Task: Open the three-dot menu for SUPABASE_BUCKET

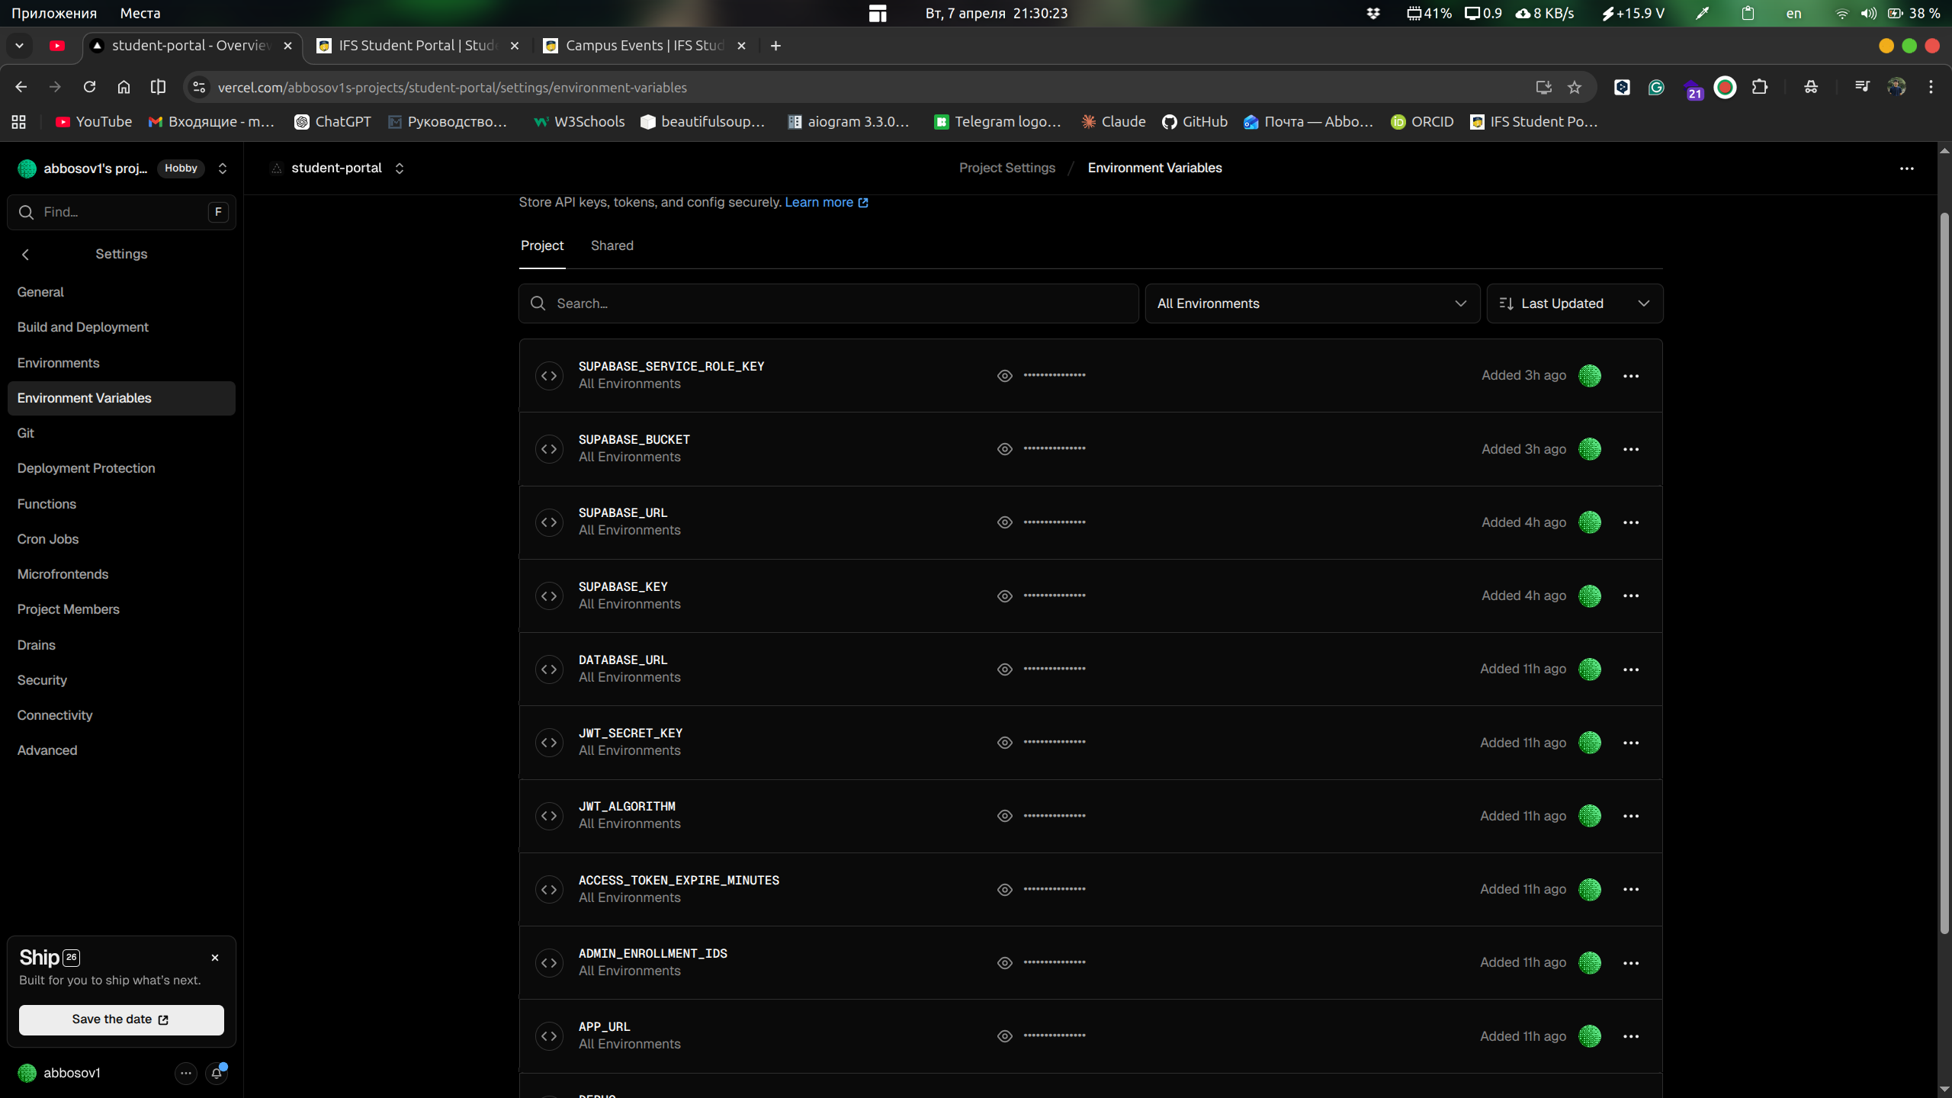Action: pyautogui.click(x=1630, y=449)
